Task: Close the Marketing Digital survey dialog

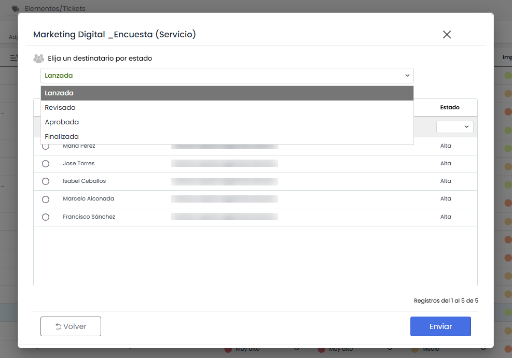Action: coord(447,35)
